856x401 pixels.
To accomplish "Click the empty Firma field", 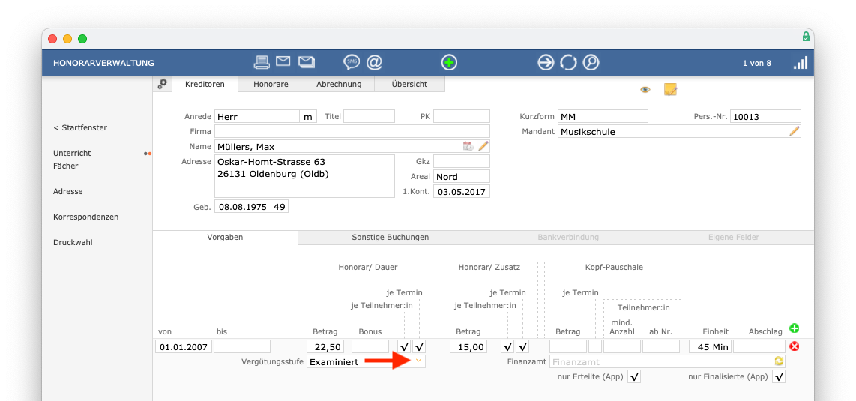I will click(352, 131).
